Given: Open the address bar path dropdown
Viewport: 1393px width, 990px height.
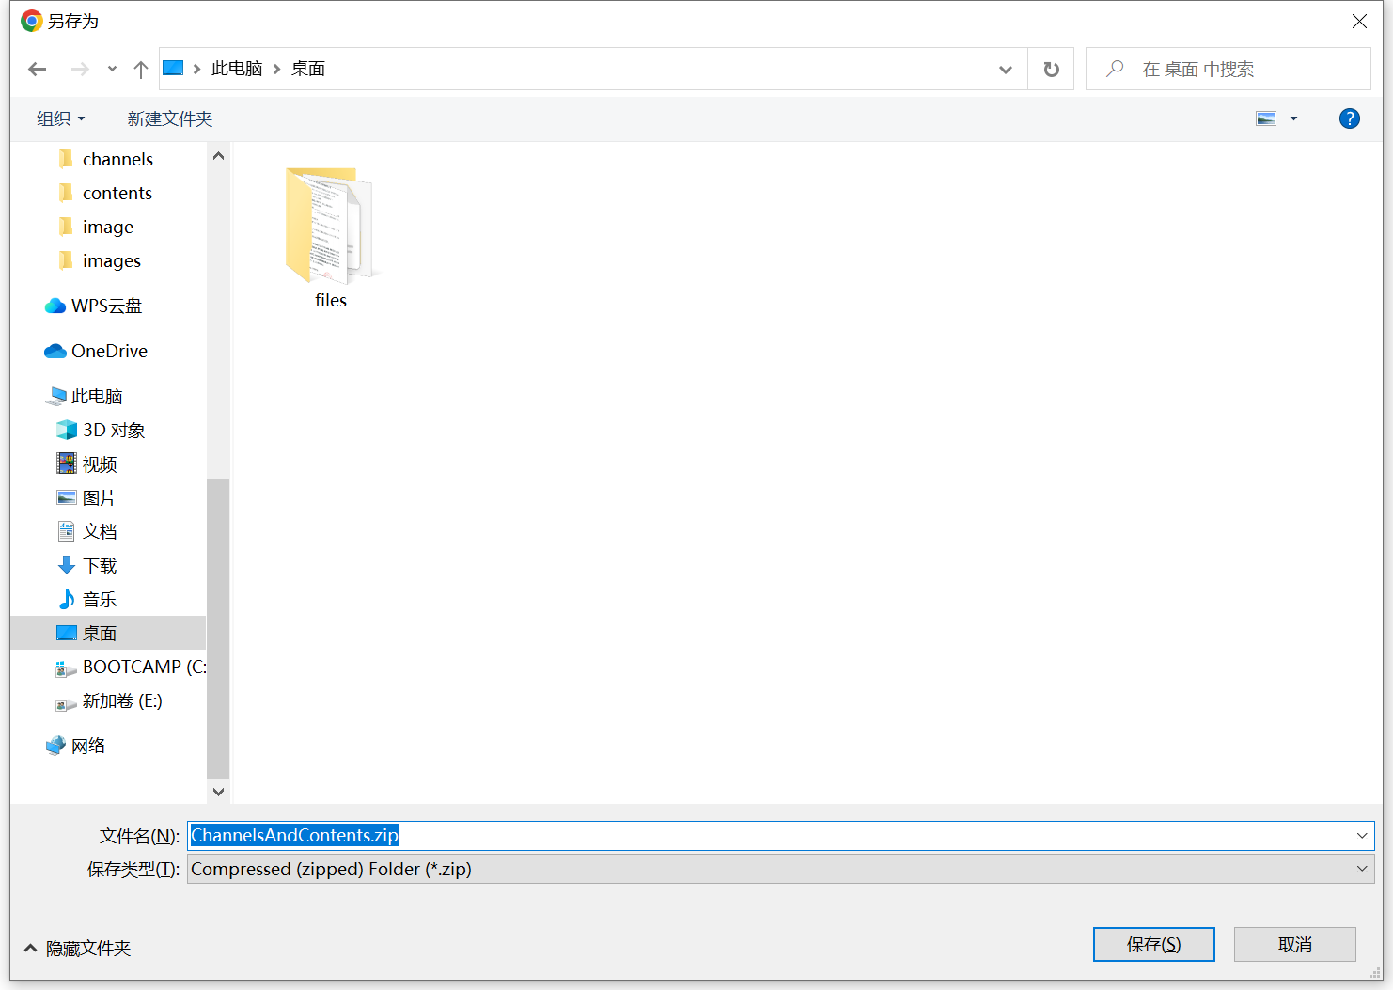Looking at the screenshot, I should click(1005, 69).
